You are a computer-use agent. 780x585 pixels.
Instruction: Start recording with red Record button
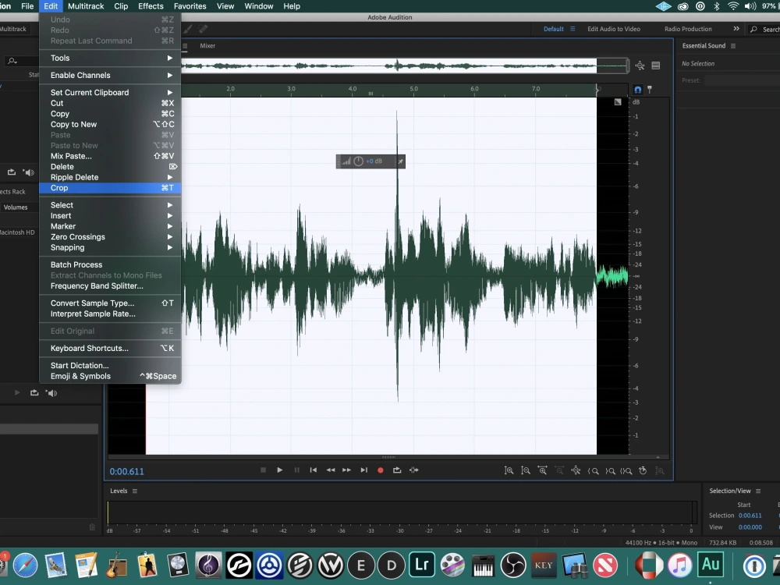(381, 470)
